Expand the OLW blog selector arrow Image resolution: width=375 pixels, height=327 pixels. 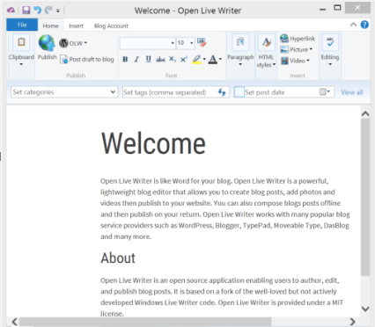85,43
